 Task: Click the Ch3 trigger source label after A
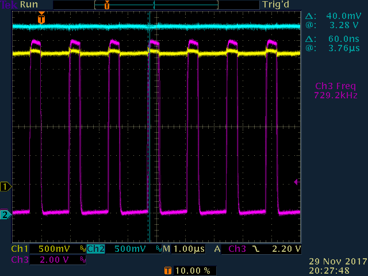[x=237, y=249]
